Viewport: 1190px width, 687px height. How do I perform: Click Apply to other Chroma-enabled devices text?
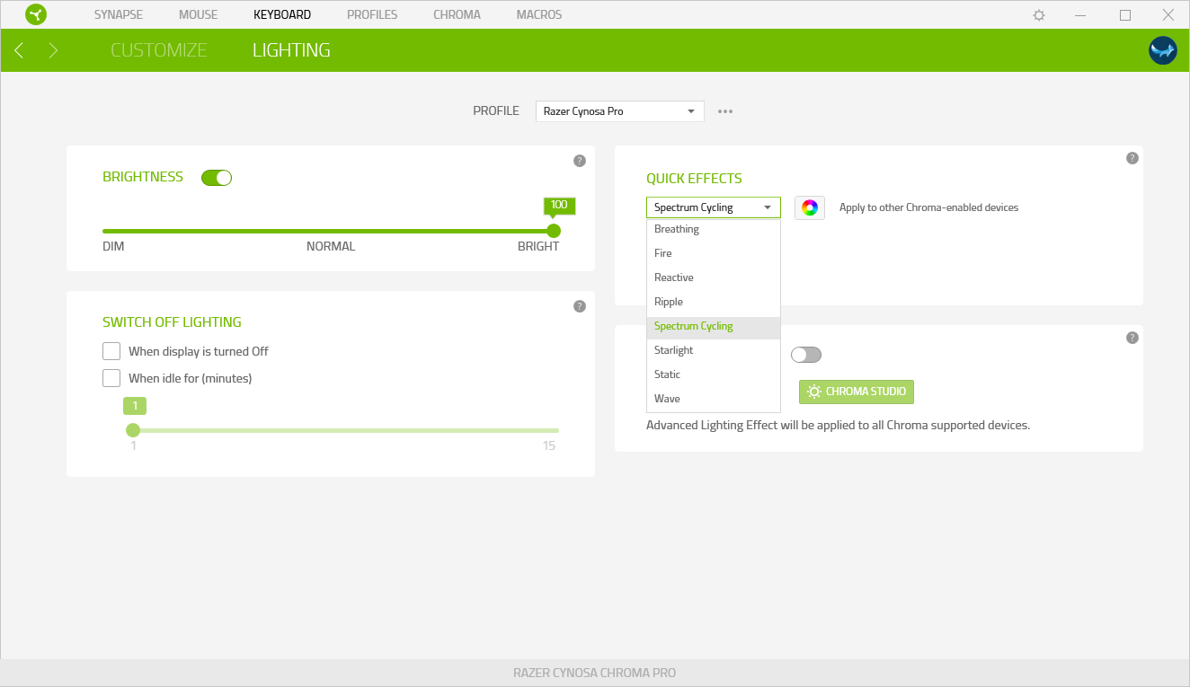click(929, 207)
